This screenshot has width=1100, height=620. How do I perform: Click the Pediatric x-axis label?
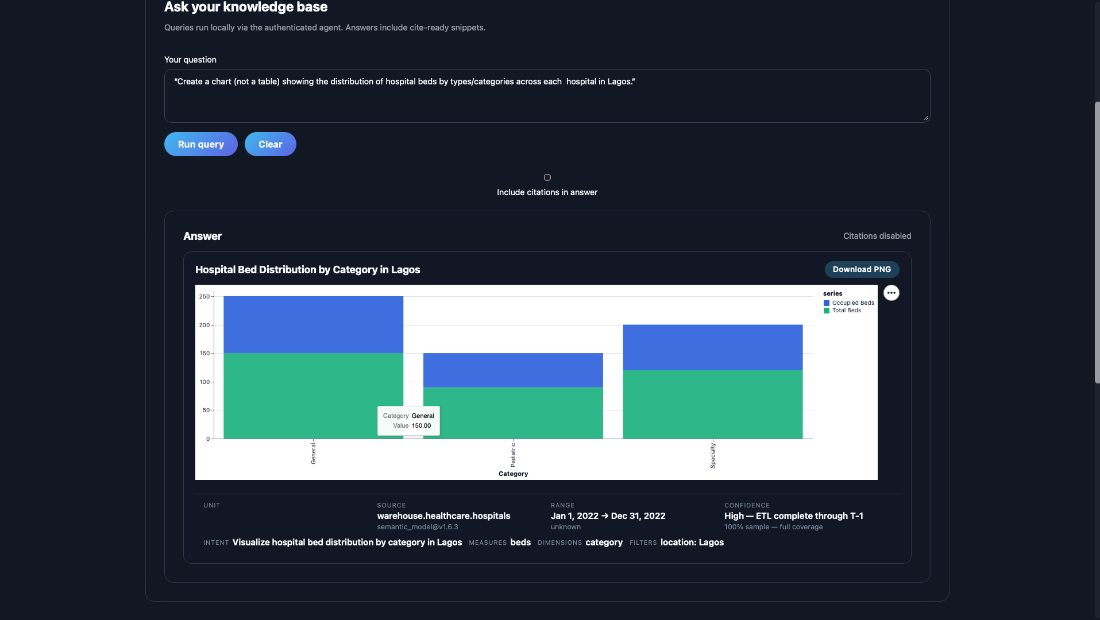coord(513,455)
